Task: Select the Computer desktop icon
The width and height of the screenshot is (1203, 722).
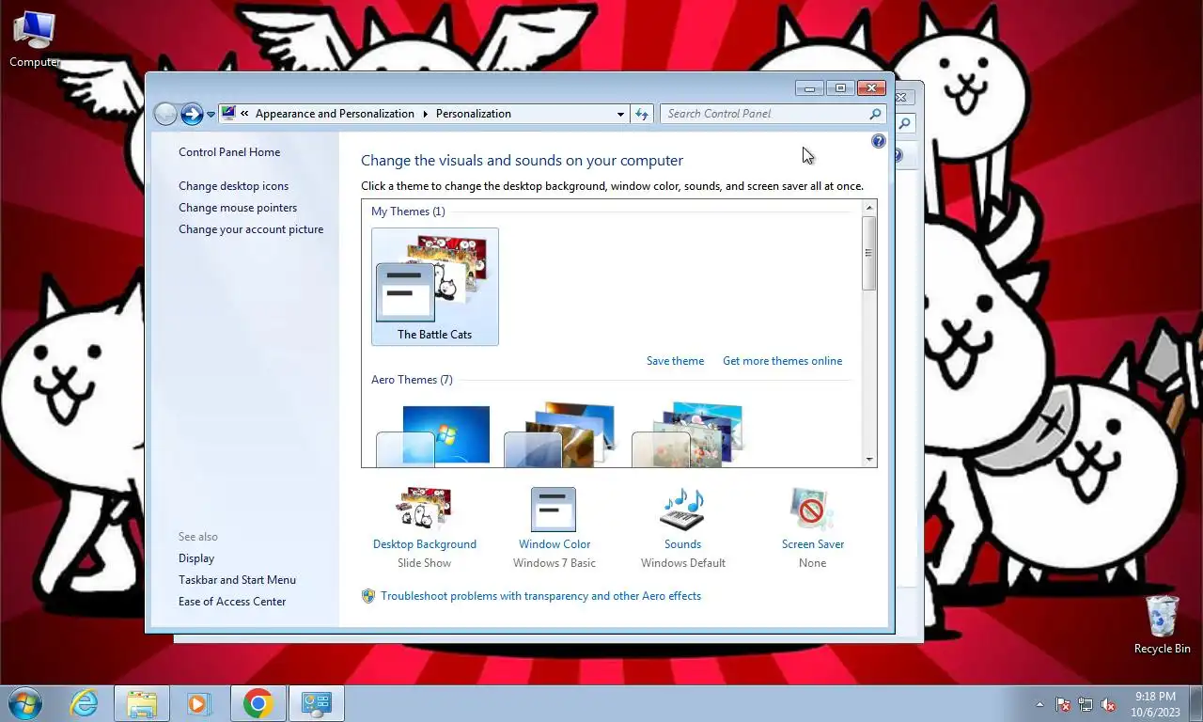Action: 35,40
